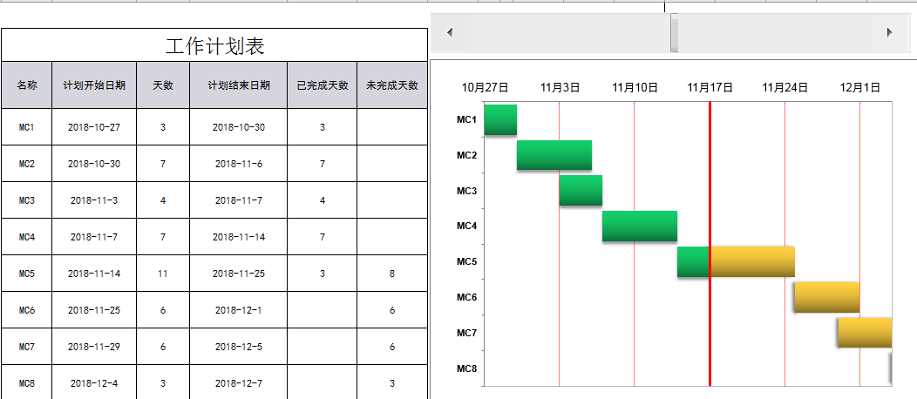Viewport: 917px width, 399px height.
Task: Select the 已完成天数 header cell
Action: tap(323, 85)
